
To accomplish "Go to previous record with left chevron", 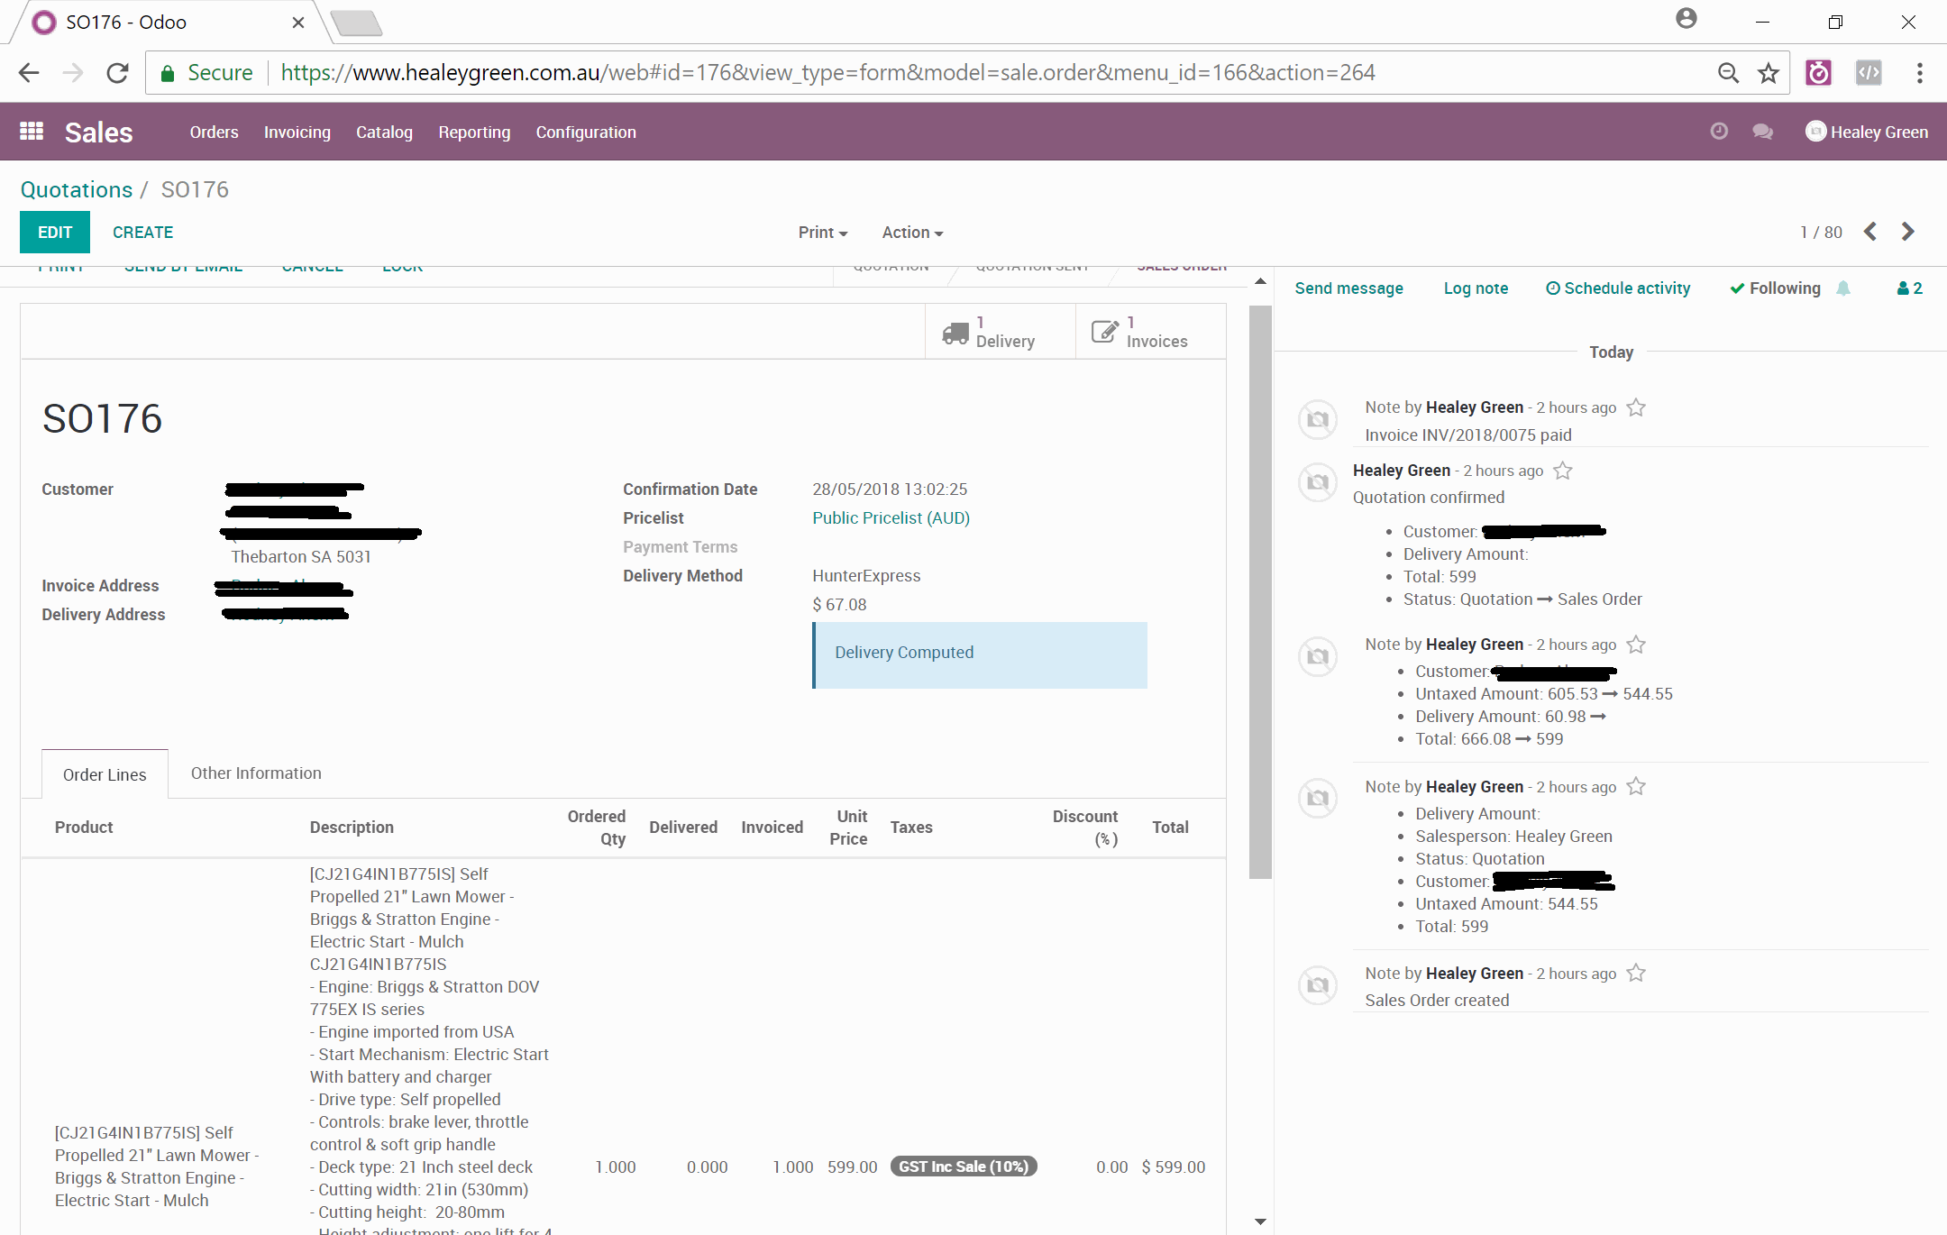I will (x=1870, y=232).
